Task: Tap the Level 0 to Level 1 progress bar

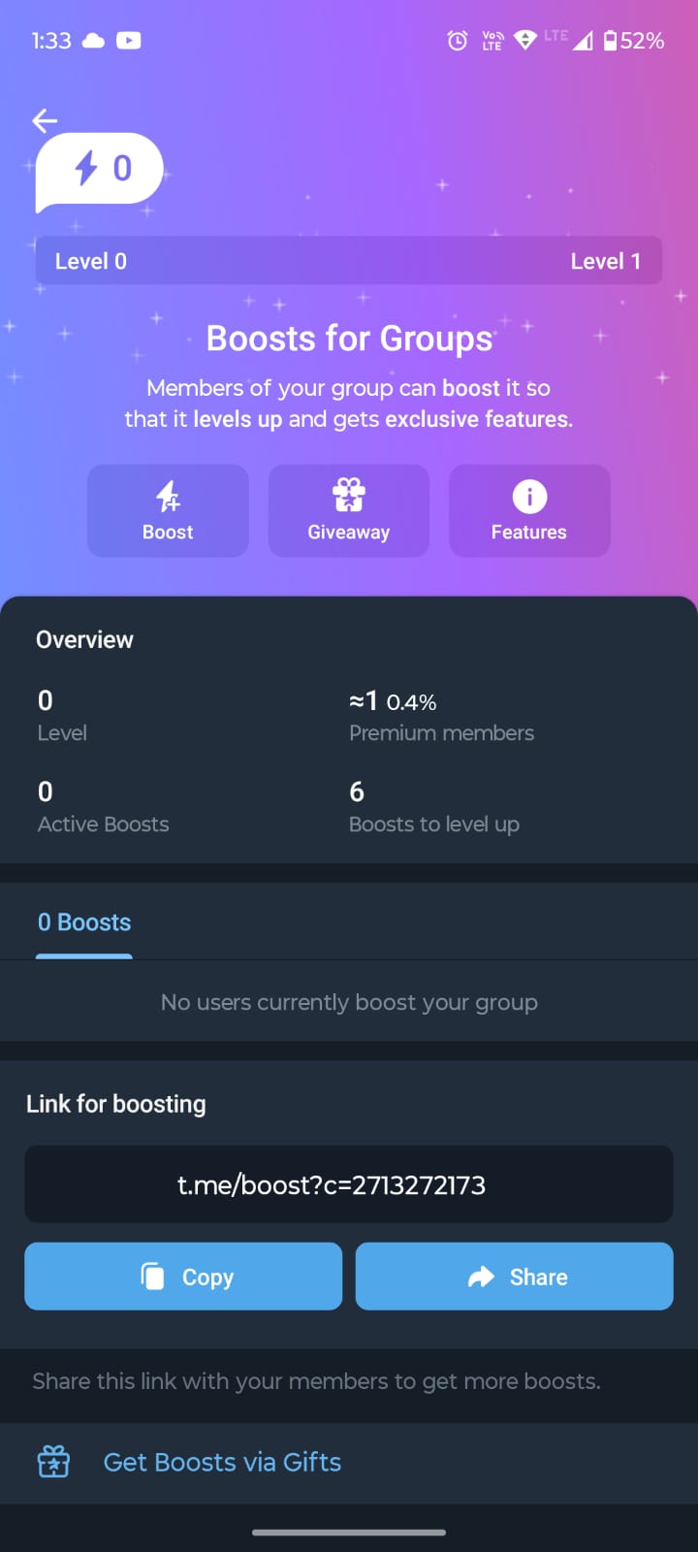Action: (348, 261)
